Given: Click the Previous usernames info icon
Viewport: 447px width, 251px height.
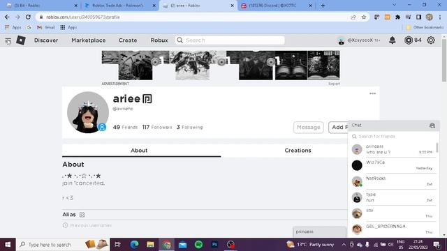Looking at the screenshot, I should click(x=65, y=225).
